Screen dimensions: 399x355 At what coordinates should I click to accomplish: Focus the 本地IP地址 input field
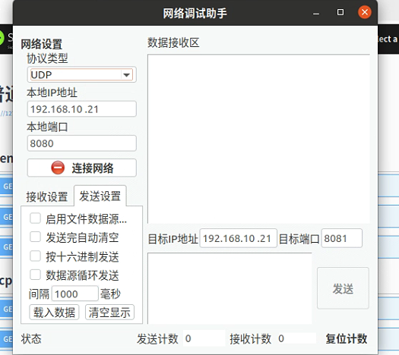click(81, 109)
